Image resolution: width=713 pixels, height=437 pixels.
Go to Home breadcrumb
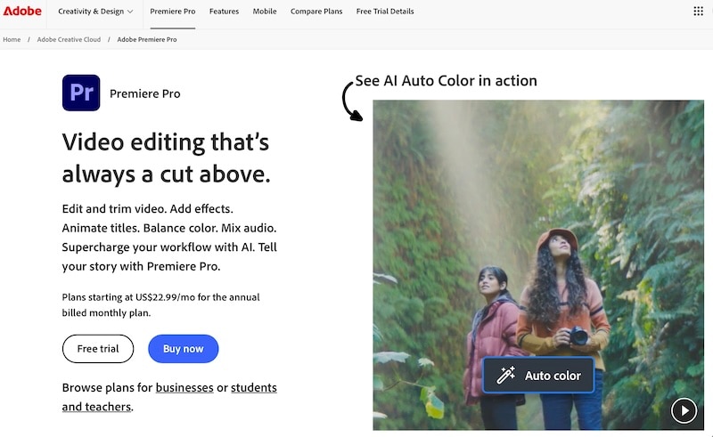coord(12,39)
